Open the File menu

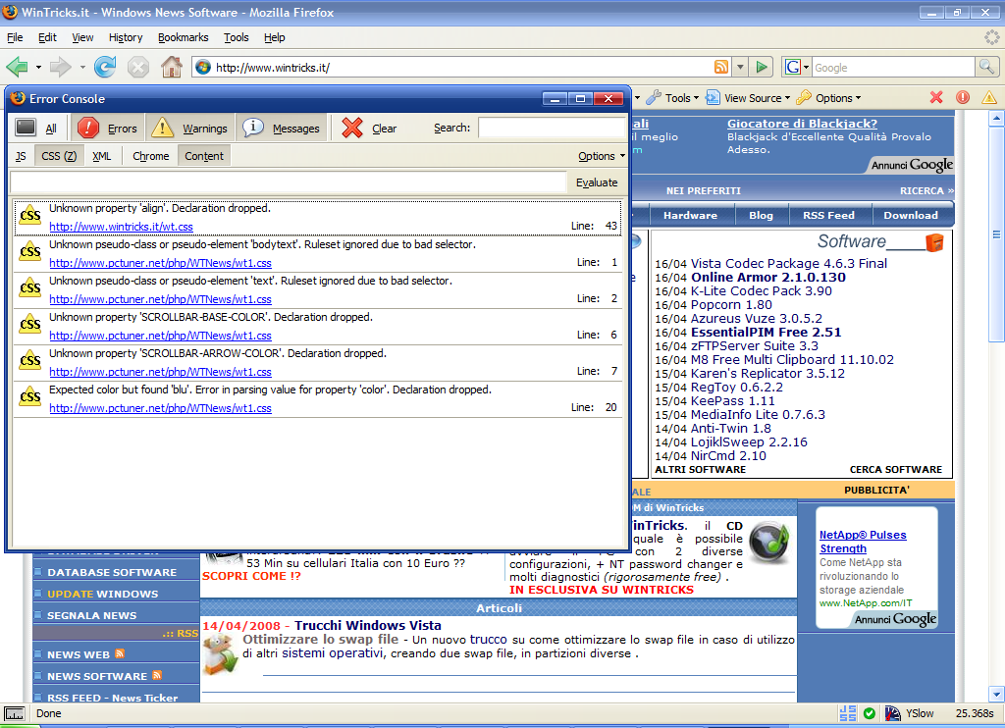(15, 37)
